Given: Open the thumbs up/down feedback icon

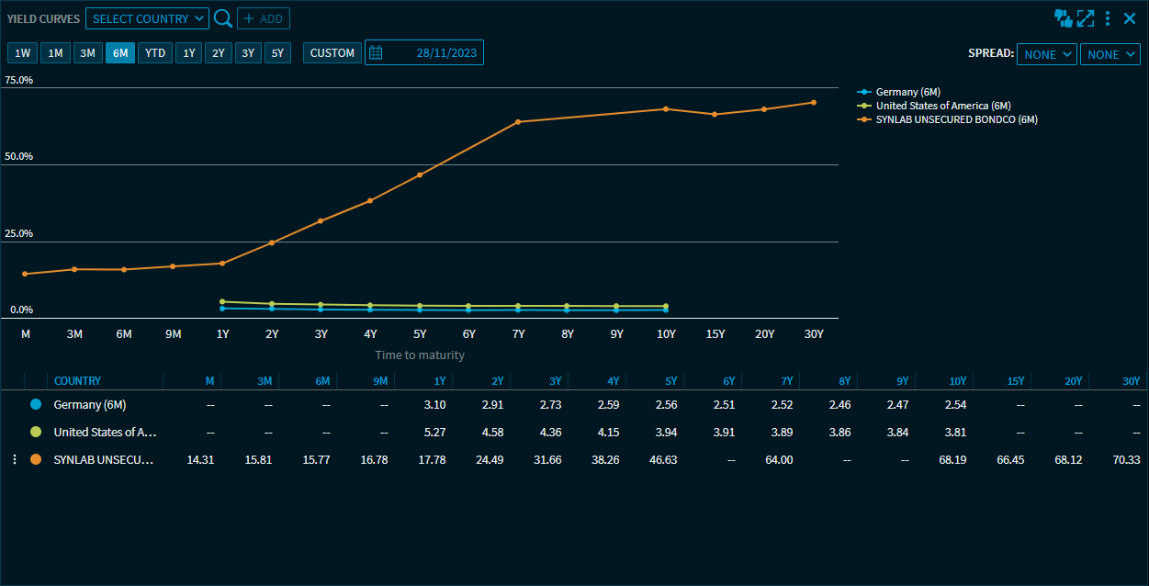Looking at the screenshot, I should (x=1064, y=18).
